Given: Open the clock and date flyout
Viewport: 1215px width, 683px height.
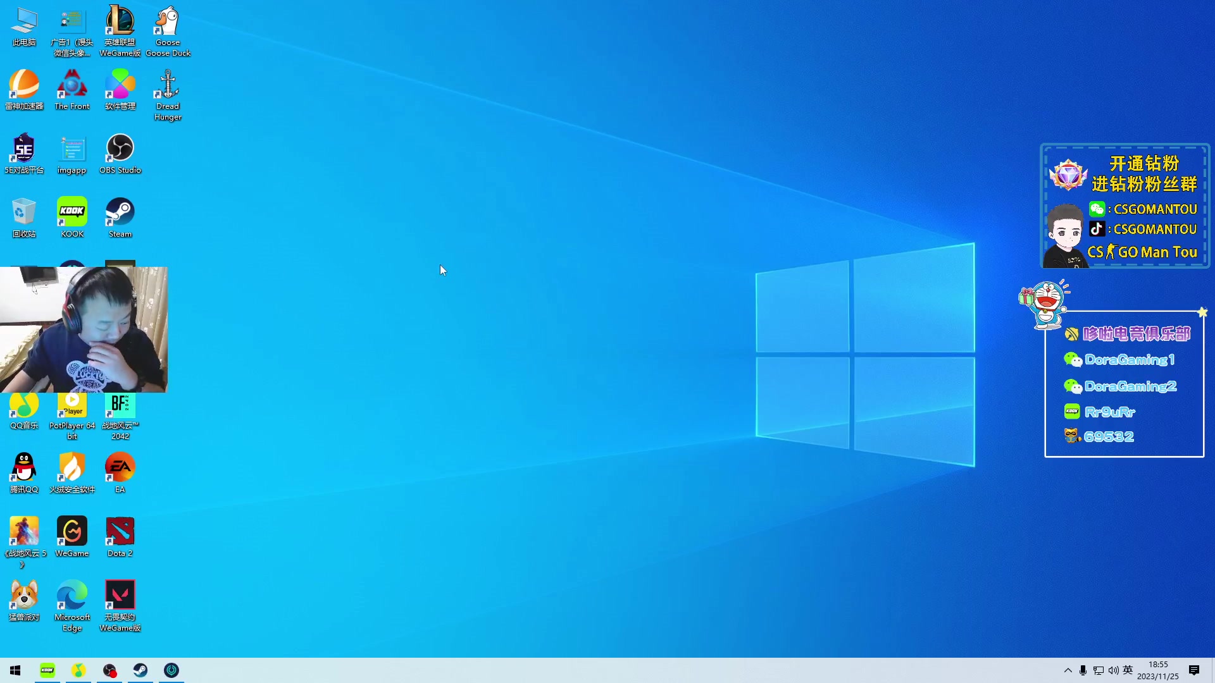Looking at the screenshot, I should pos(1158,670).
